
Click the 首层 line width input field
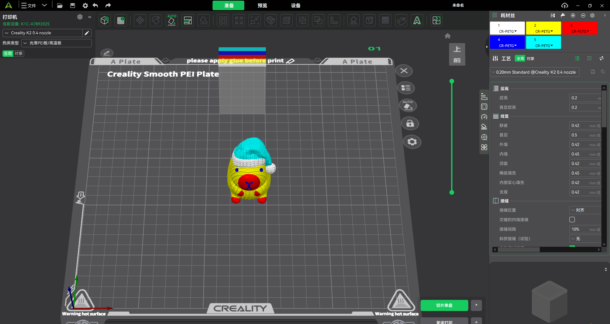[585, 135]
